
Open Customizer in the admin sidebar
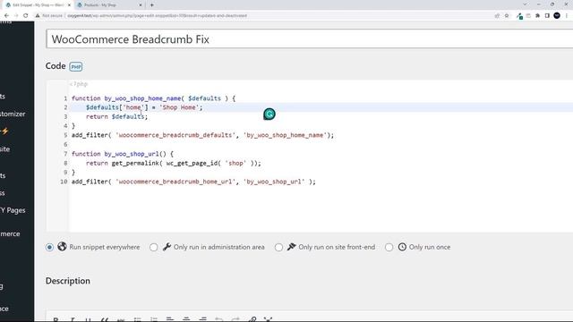coord(13,114)
